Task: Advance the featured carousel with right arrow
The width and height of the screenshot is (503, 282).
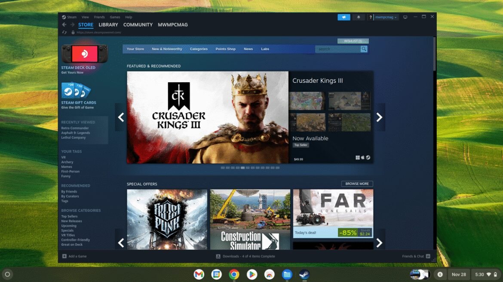Action: [x=379, y=117]
